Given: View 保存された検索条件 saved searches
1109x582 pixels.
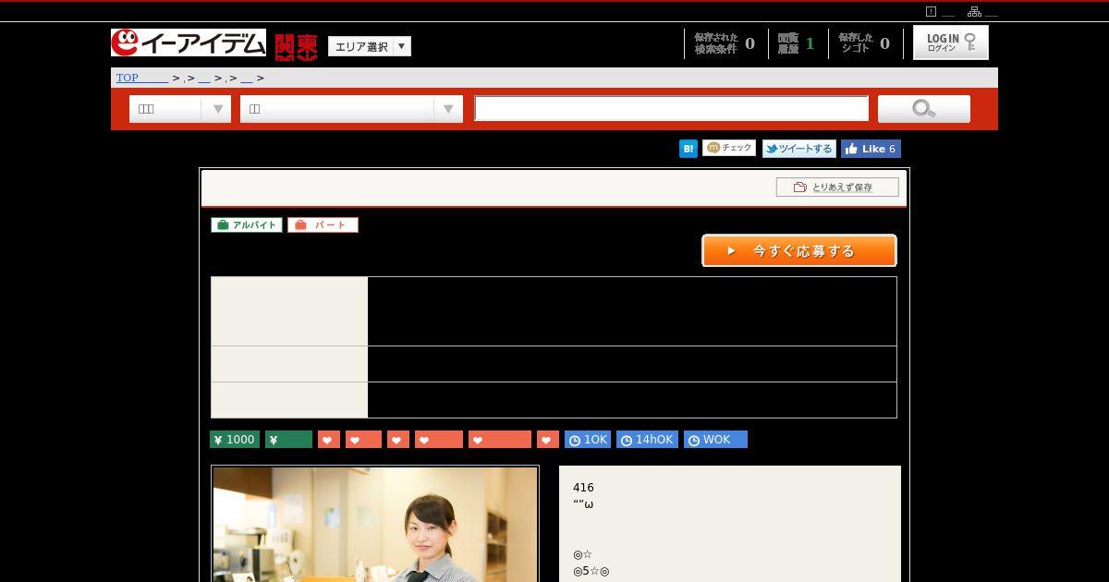Looking at the screenshot, I should (725, 43).
